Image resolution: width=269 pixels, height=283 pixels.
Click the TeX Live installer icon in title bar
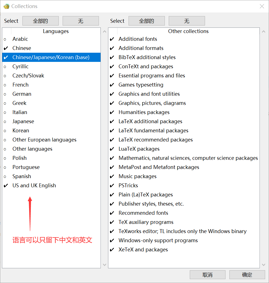point(6,6)
